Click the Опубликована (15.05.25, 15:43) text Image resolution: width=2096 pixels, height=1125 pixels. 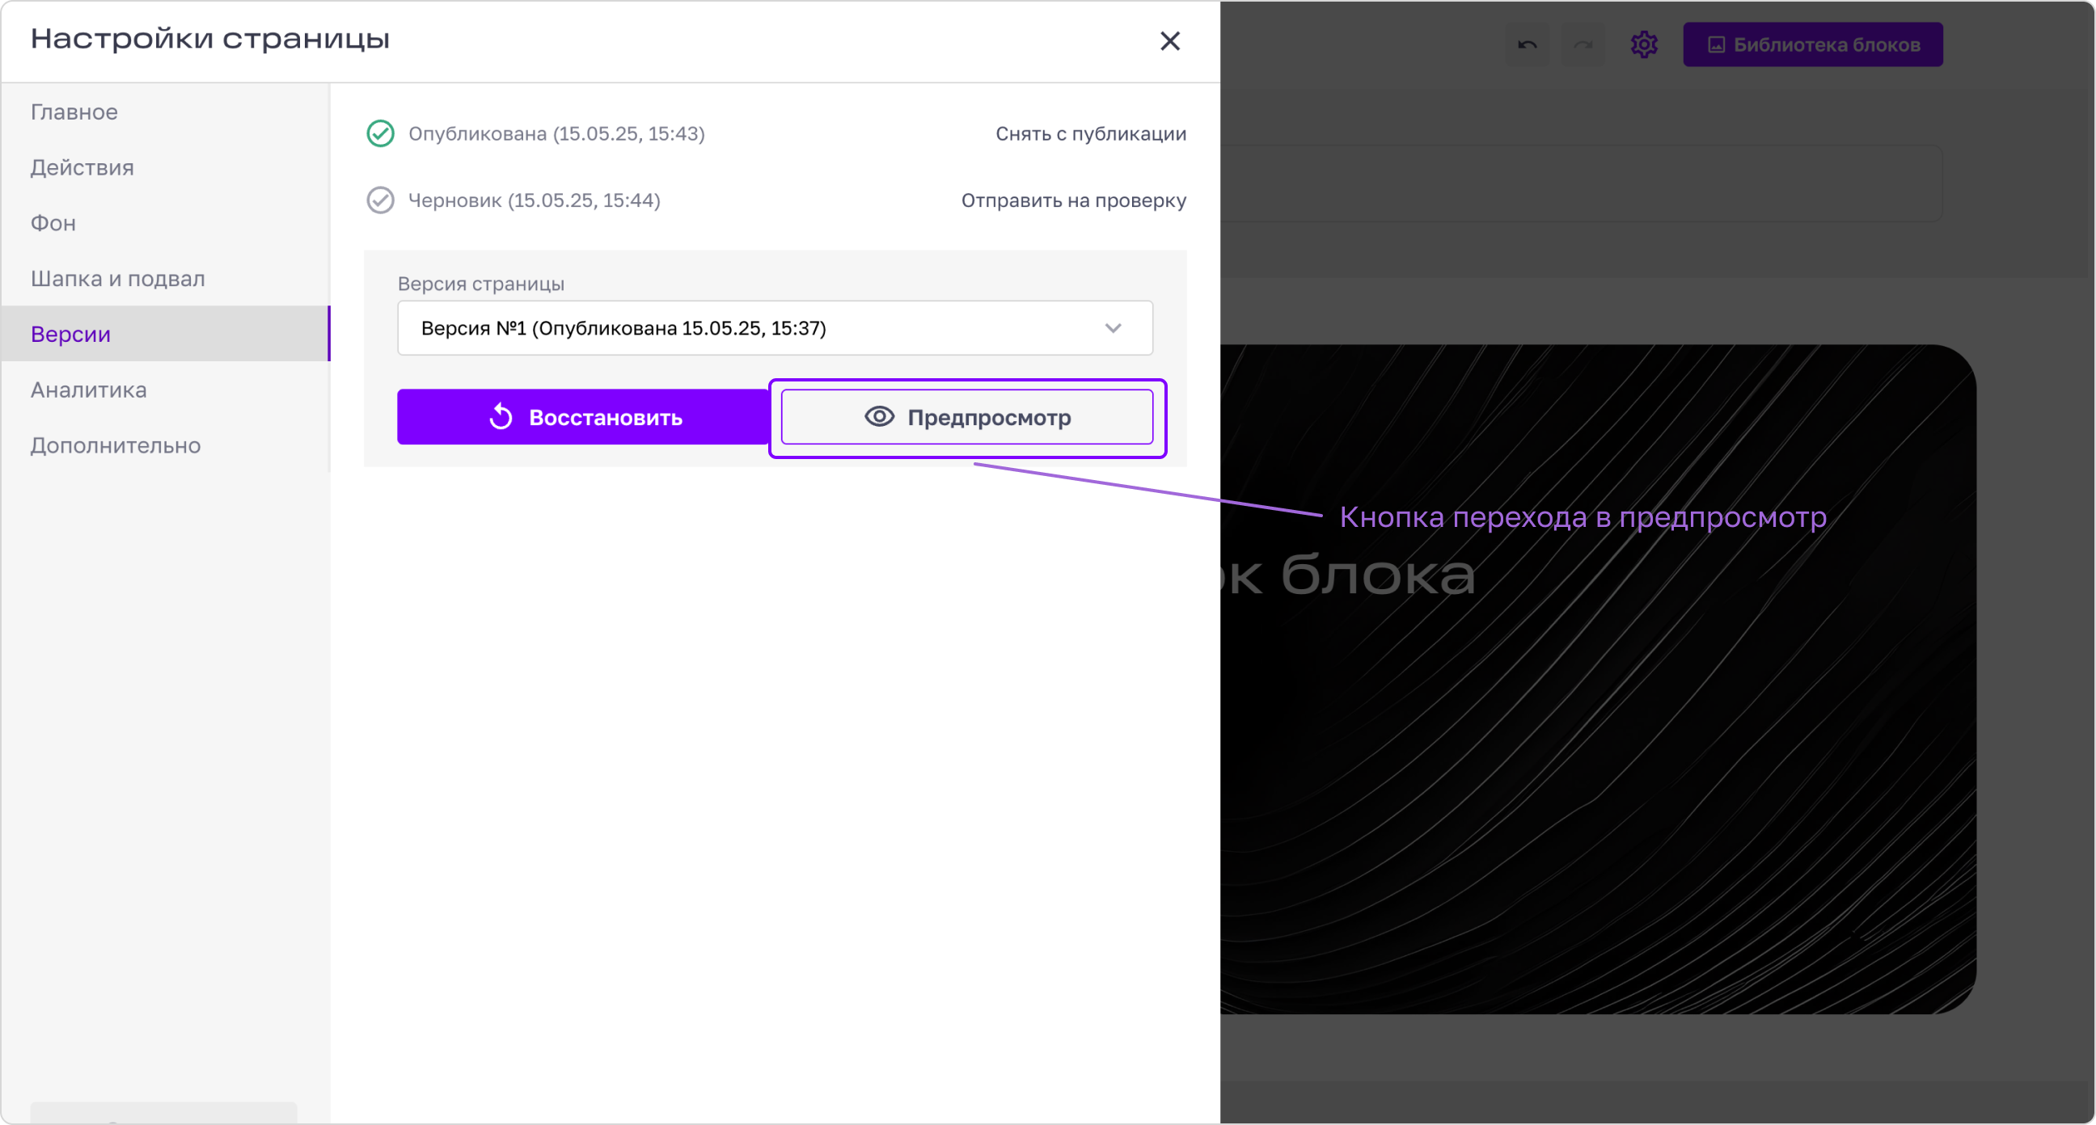pos(556,133)
